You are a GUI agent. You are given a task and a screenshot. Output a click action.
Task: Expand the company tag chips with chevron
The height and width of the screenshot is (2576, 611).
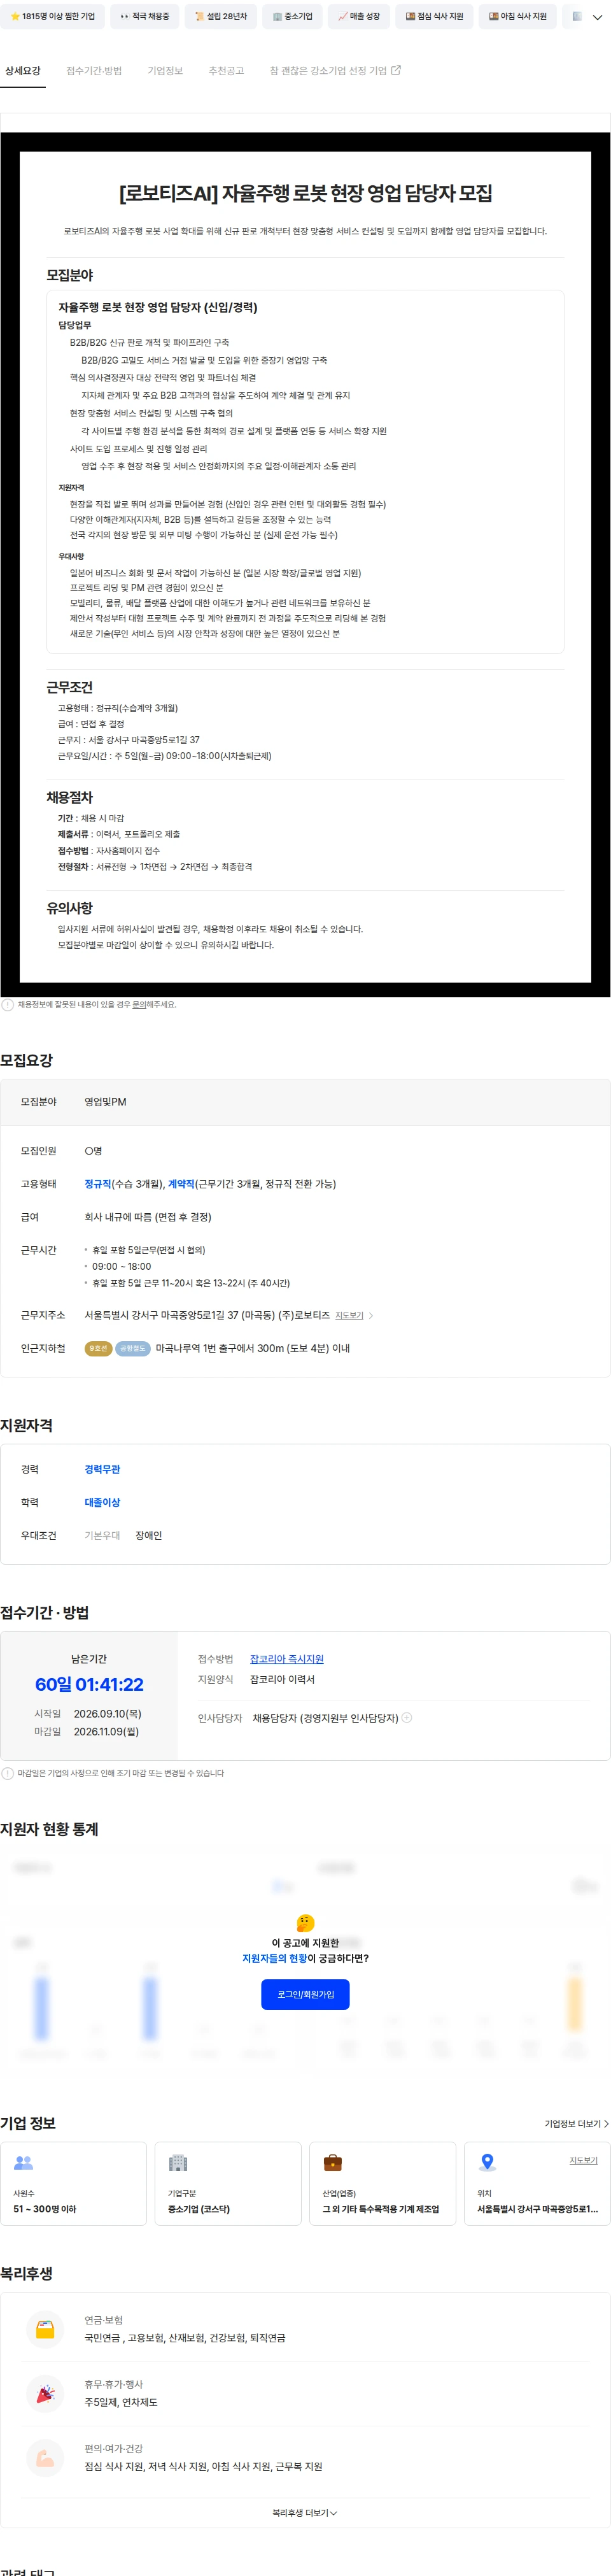pos(598,17)
